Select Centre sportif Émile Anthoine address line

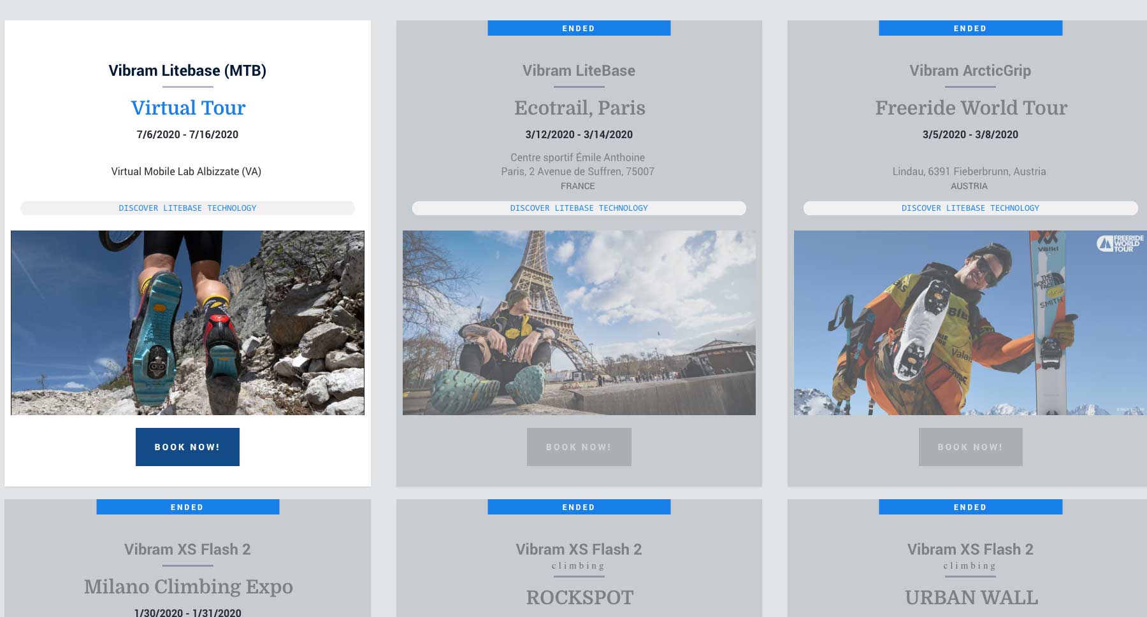[x=577, y=157]
